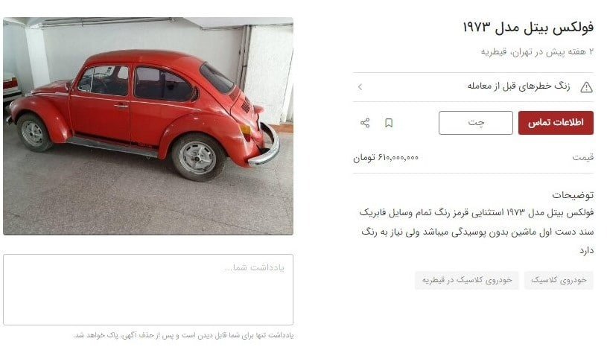The height and width of the screenshot is (350, 607).
Task: Click the 'توضیحات' description heading
Action: click(x=573, y=195)
